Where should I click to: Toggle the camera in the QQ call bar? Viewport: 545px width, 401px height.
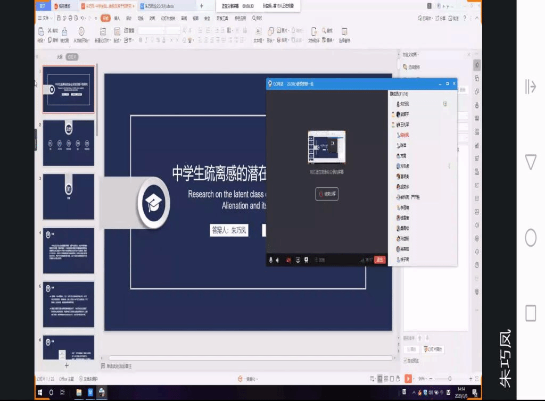(x=288, y=260)
